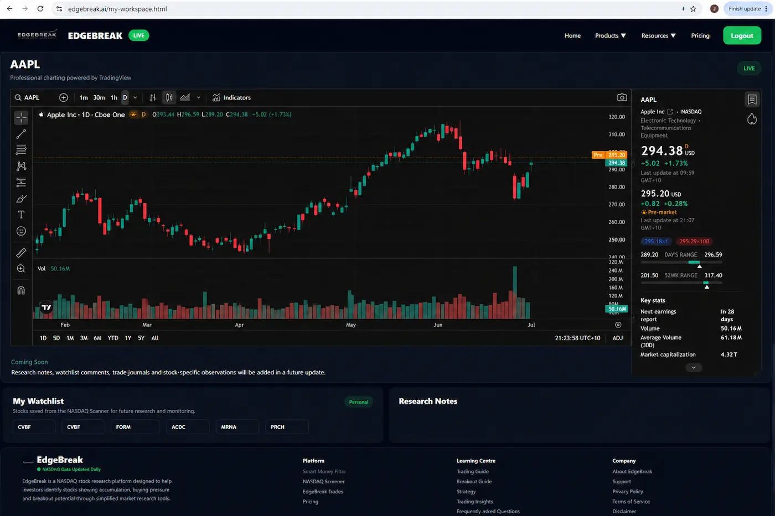Viewport: 775px width, 516px height.
Task: Switch chart style to candles
Action: [169, 97]
